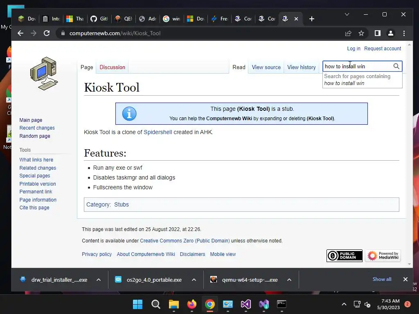Image resolution: width=419 pixels, height=314 pixels.
Task: Expand options for drw_trial_installer download
Action: point(98,280)
